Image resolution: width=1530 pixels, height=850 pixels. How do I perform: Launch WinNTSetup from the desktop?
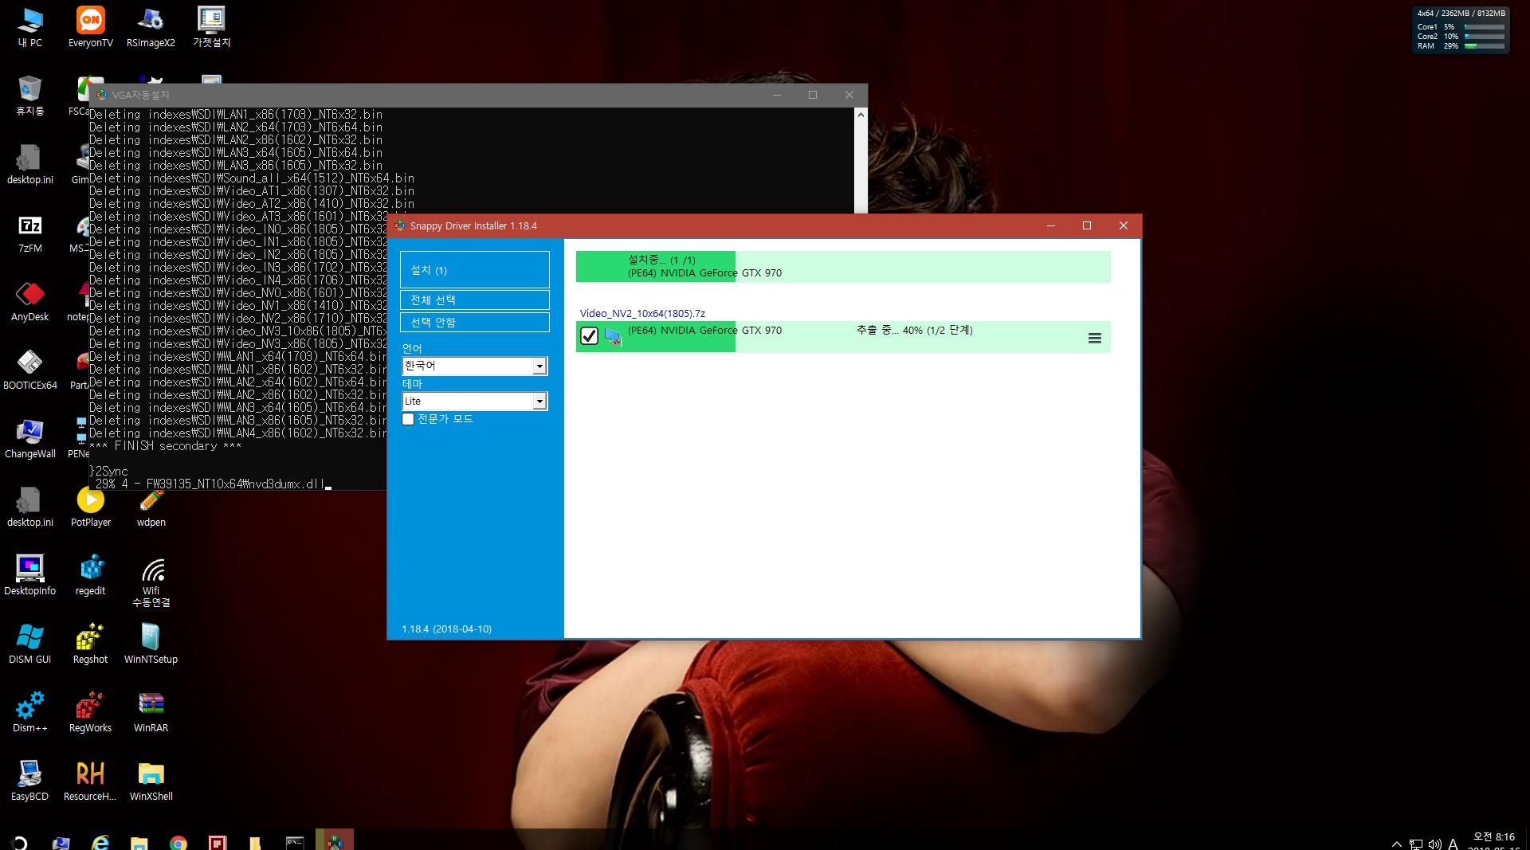coord(151,644)
